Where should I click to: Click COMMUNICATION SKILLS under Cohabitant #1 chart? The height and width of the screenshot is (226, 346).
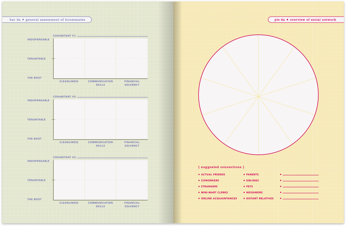100,83
